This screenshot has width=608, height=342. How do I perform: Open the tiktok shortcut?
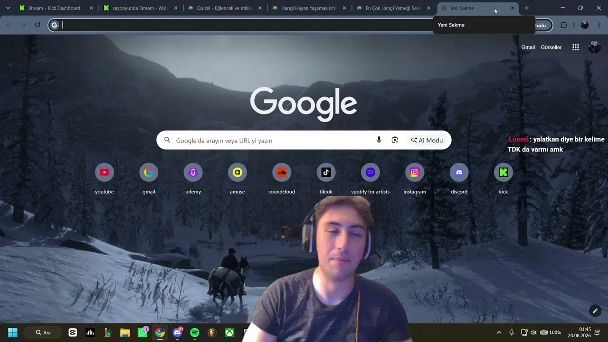[326, 172]
